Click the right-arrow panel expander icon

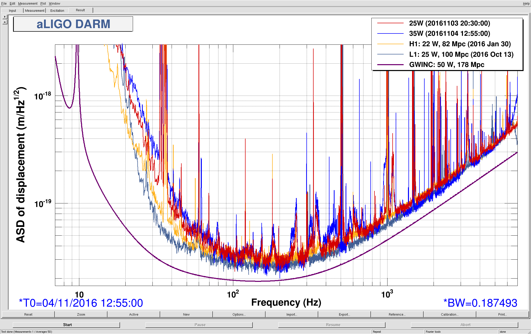5,17
